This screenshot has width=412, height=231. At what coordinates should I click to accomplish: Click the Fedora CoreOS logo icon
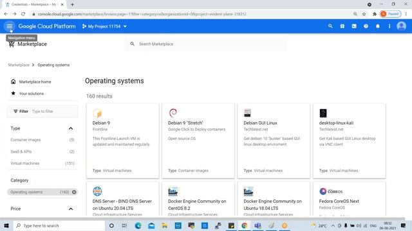pyautogui.click(x=331, y=191)
